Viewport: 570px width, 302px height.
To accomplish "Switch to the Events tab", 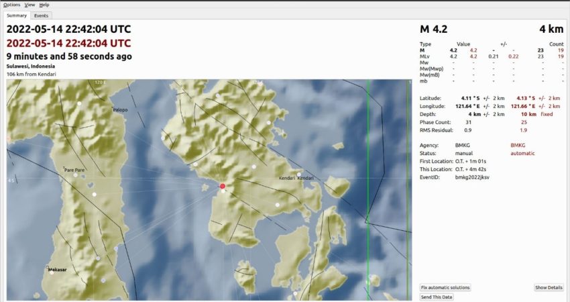I will [41, 15].
